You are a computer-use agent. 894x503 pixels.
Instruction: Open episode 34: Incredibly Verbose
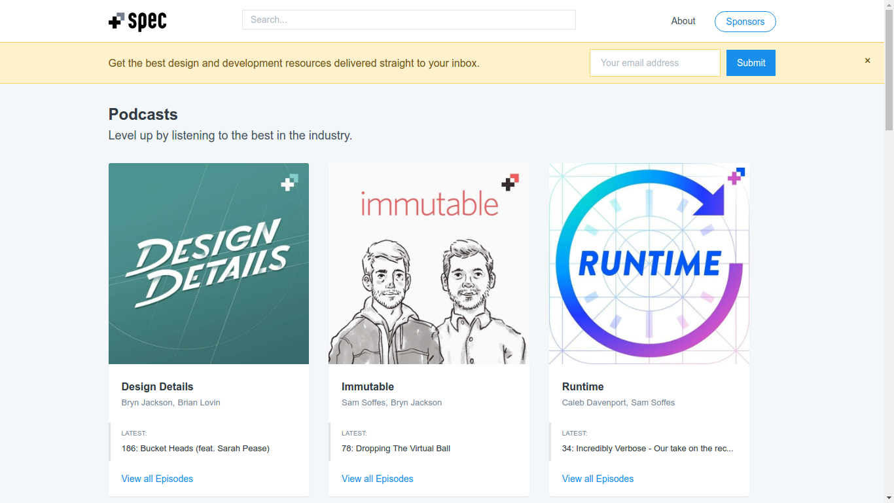pos(647,449)
